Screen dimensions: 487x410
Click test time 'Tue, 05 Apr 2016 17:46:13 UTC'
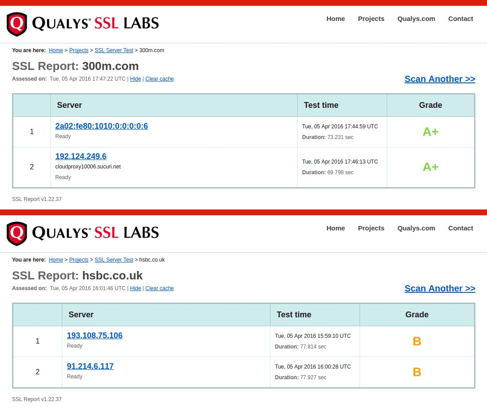pos(340,161)
